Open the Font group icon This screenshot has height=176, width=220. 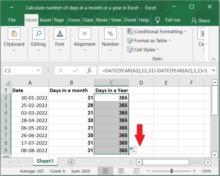(60, 34)
